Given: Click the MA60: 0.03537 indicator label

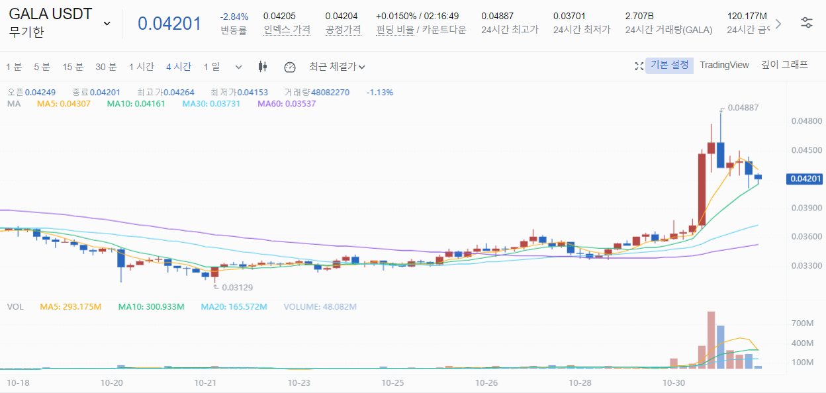Looking at the screenshot, I should tap(287, 104).
